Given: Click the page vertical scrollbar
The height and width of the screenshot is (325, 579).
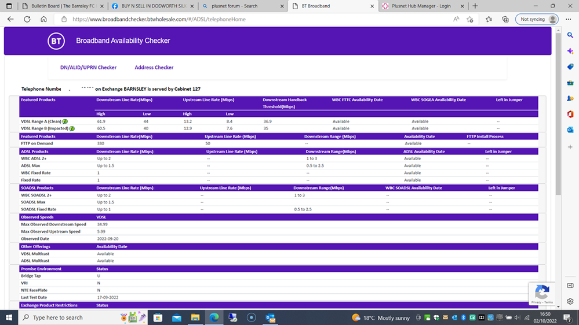Looking at the screenshot, I should pyautogui.click(x=558, y=116).
